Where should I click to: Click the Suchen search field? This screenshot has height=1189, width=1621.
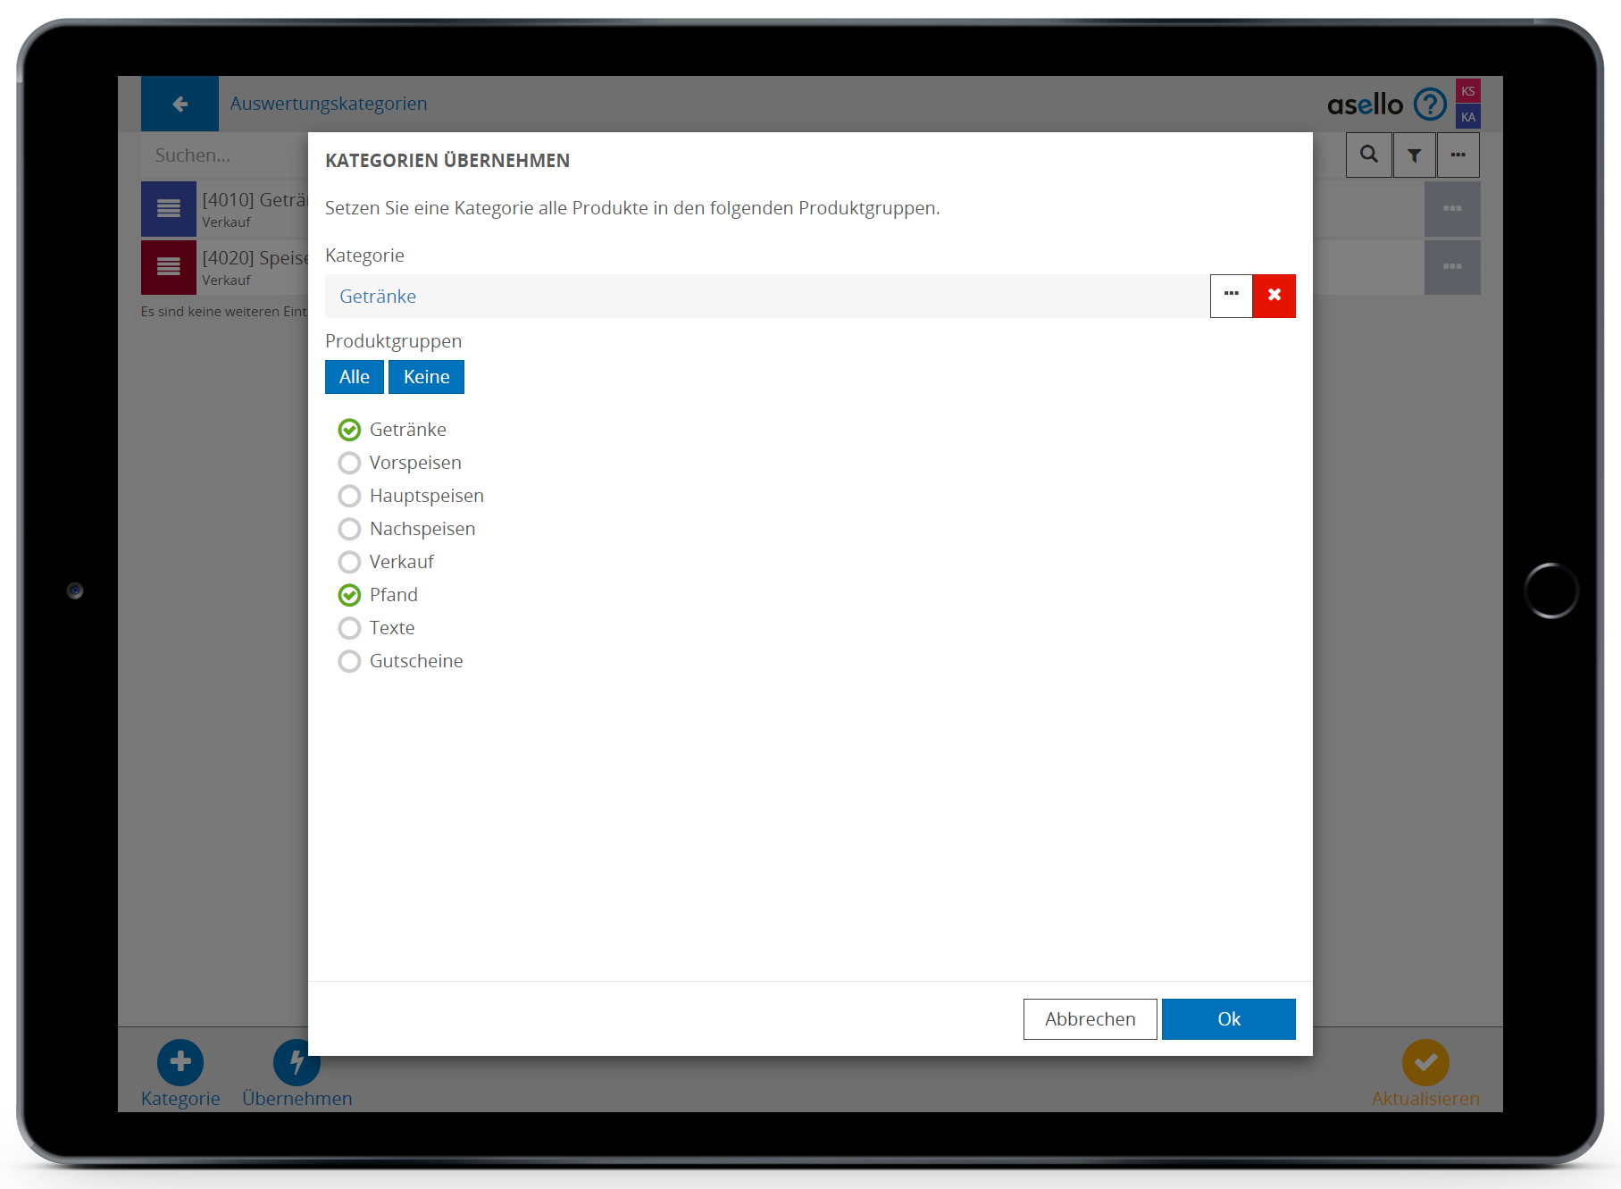(x=223, y=155)
